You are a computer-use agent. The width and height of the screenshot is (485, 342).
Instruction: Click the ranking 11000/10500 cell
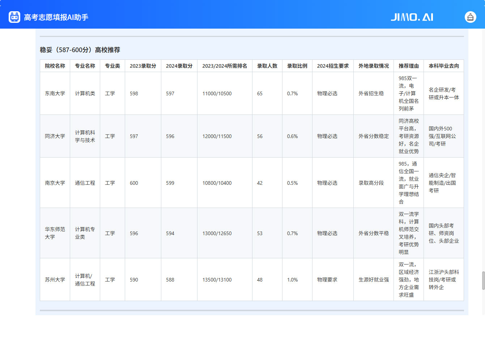point(225,93)
